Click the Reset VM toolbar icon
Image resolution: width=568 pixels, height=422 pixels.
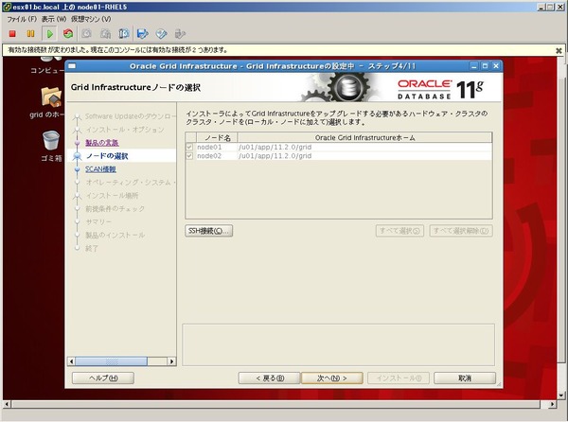point(68,34)
